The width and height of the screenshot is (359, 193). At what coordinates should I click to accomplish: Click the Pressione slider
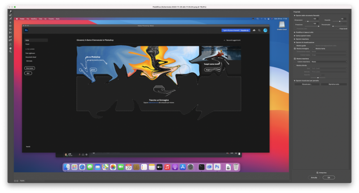tap(312, 26)
